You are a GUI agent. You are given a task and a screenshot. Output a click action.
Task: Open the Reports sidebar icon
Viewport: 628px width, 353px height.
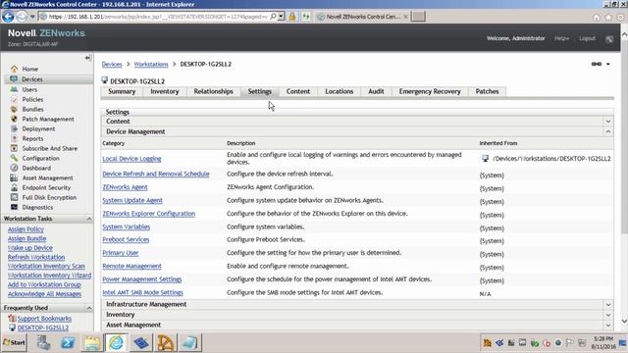click(x=14, y=138)
